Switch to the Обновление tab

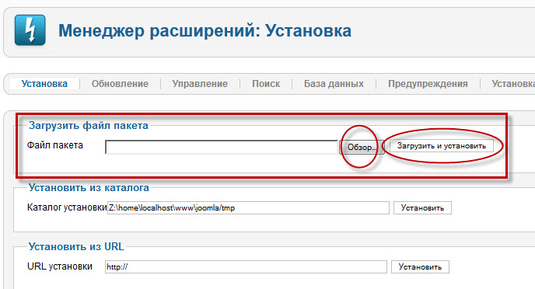120,84
